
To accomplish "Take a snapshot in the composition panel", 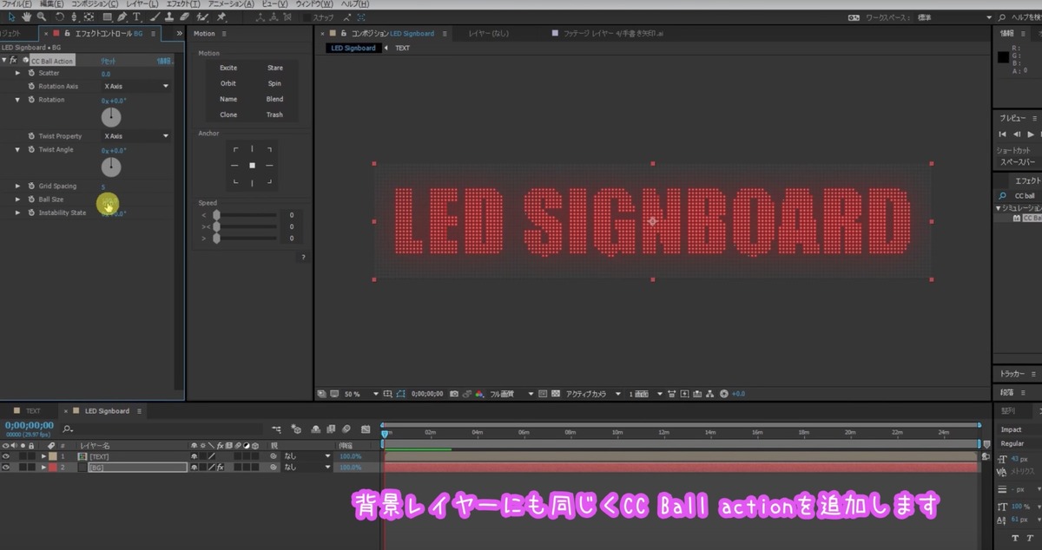I will click(x=454, y=393).
